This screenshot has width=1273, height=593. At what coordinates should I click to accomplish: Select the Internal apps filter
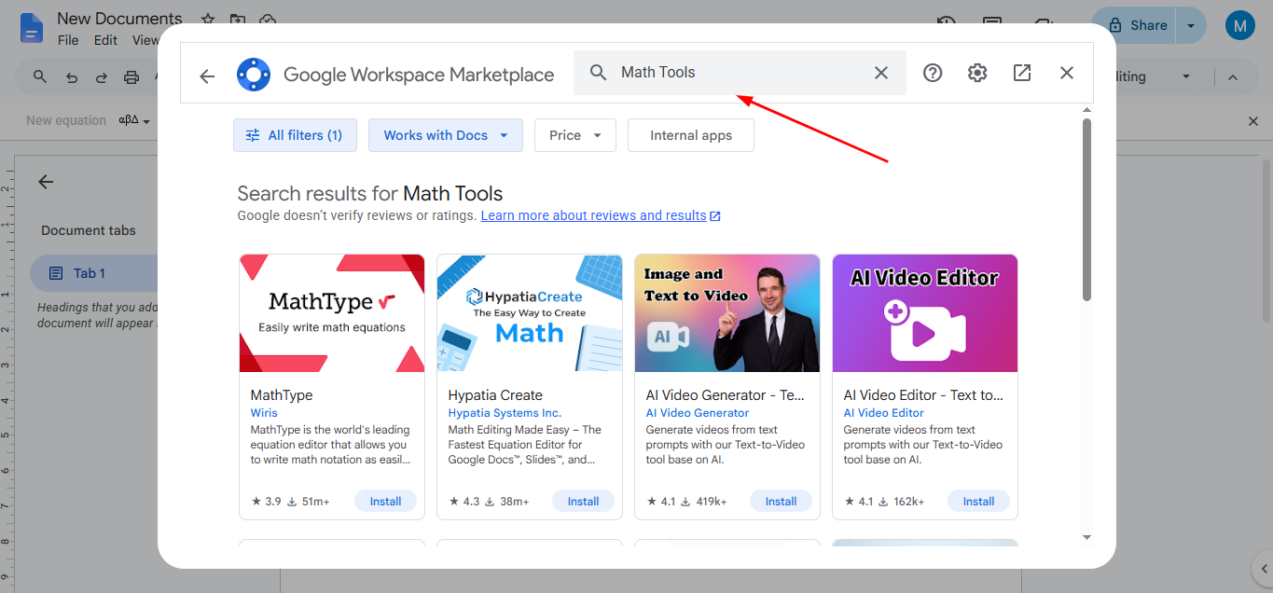(691, 135)
